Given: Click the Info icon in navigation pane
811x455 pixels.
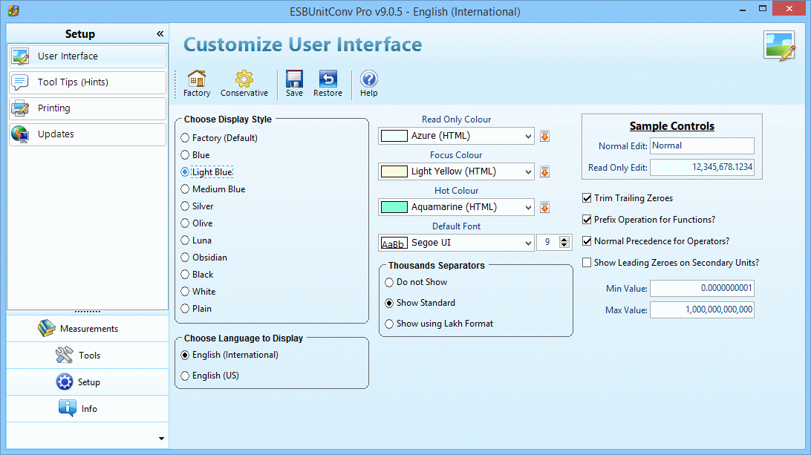Looking at the screenshot, I should (x=68, y=408).
